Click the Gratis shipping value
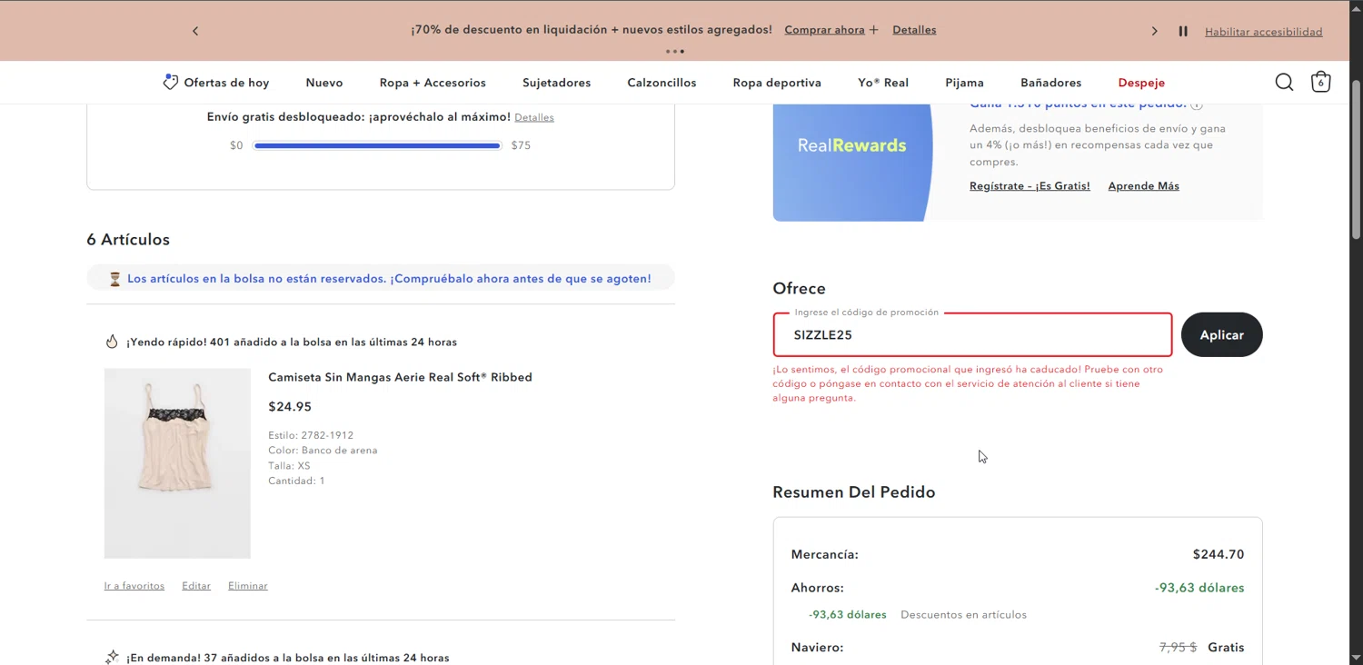Image resolution: width=1363 pixels, height=665 pixels. point(1226,648)
